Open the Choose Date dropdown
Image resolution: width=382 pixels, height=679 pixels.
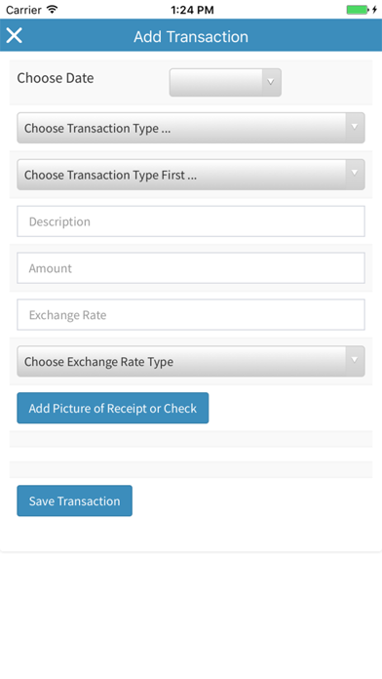click(x=225, y=82)
